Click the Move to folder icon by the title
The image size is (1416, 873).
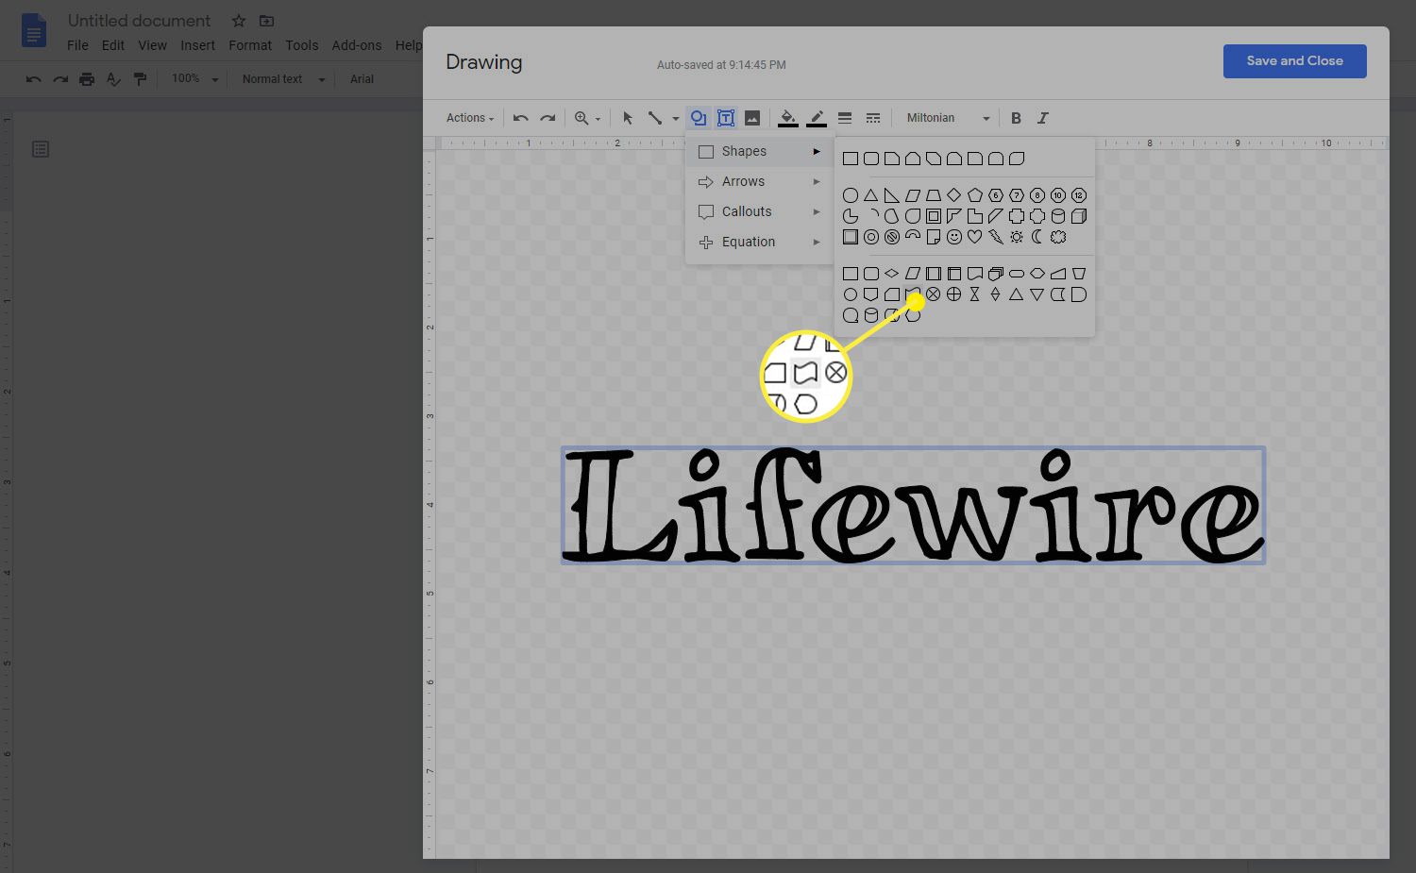click(267, 21)
